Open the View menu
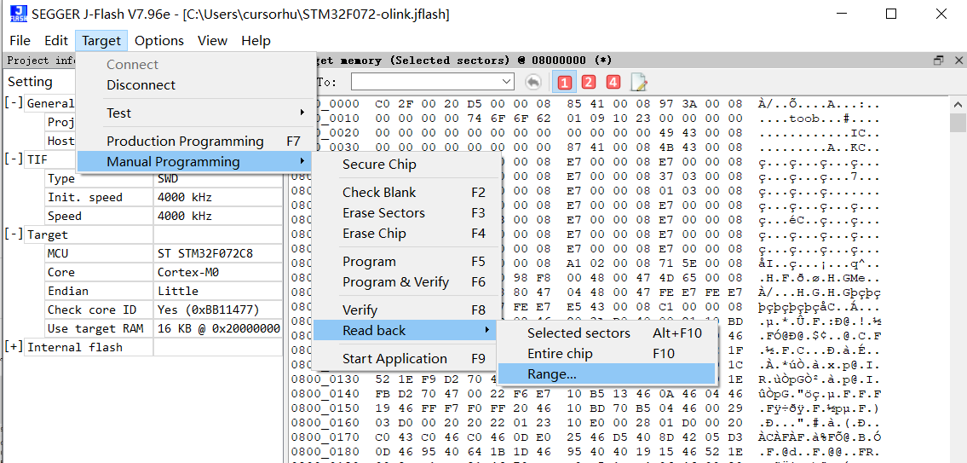 click(x=212, y=41)
